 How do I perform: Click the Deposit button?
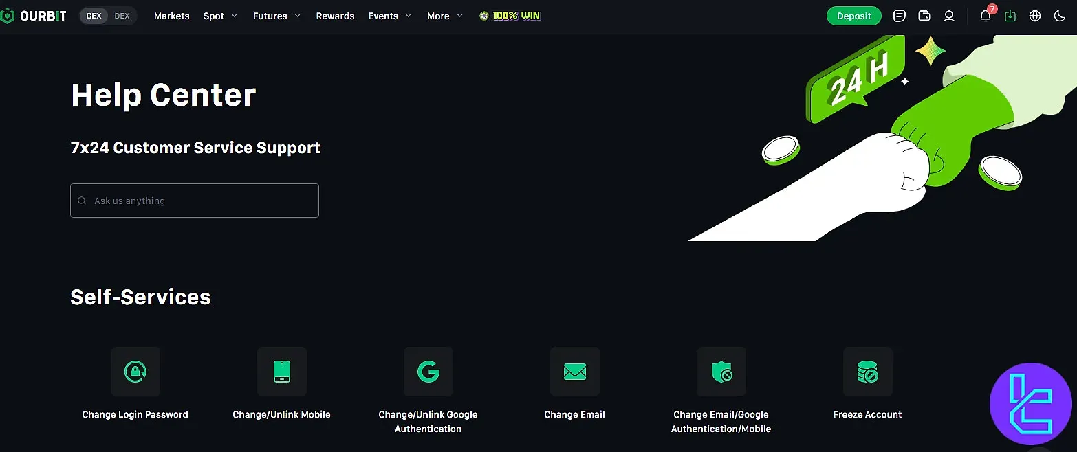(x=853, y=15)
